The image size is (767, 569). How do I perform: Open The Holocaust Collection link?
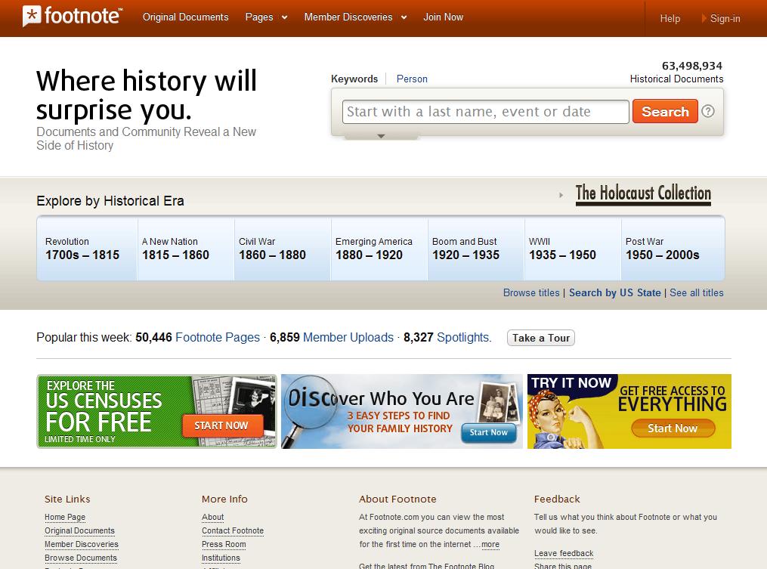643,193
